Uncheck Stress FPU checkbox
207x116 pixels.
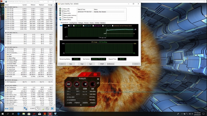(63, 11)
